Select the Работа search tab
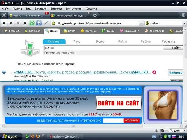Viewport: 187px width, 140px height. [146, 42]
